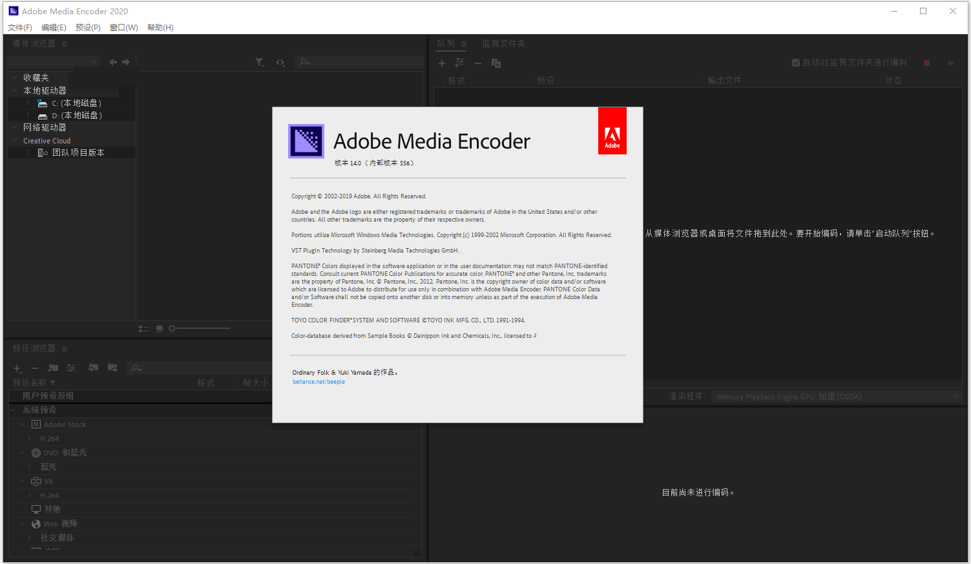Click the red stop encoding icon

click(926, 63)
